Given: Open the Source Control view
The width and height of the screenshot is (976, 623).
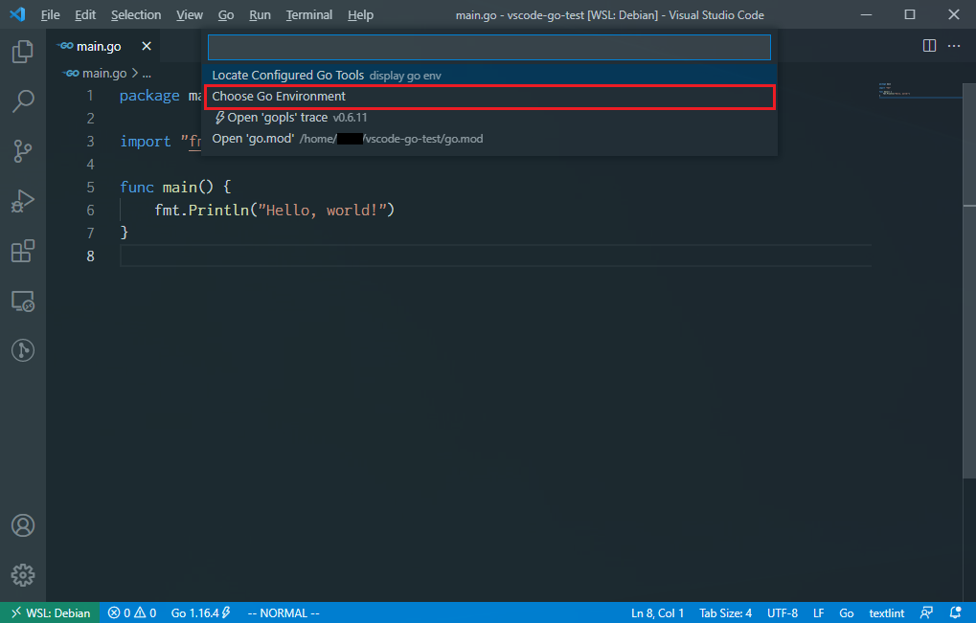Looking at the screenshot, I should coord(22,151).
